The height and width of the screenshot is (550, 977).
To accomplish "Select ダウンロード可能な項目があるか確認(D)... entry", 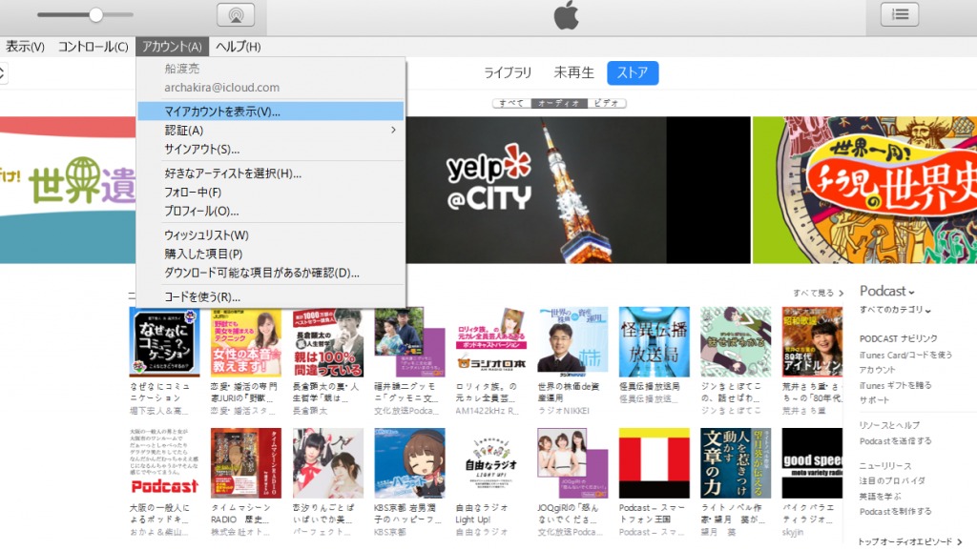I will [x=270, y=273].
